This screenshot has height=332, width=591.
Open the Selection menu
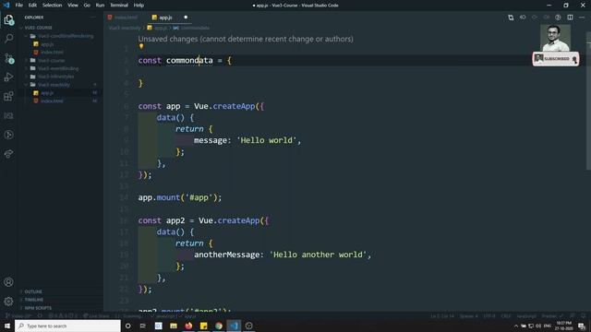(52, 6)
